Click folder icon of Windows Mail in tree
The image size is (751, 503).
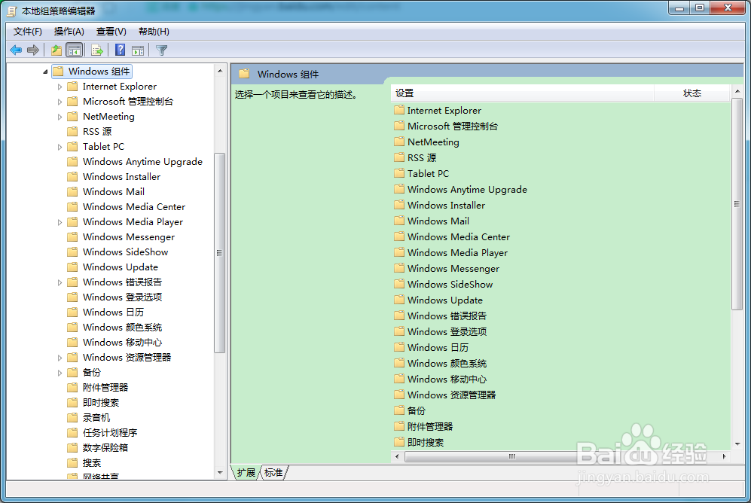72,192
